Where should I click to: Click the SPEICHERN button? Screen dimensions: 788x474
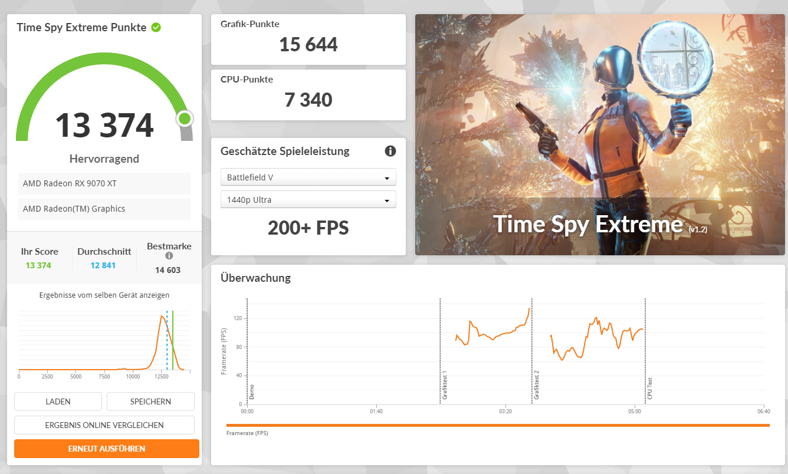(150, 401)
